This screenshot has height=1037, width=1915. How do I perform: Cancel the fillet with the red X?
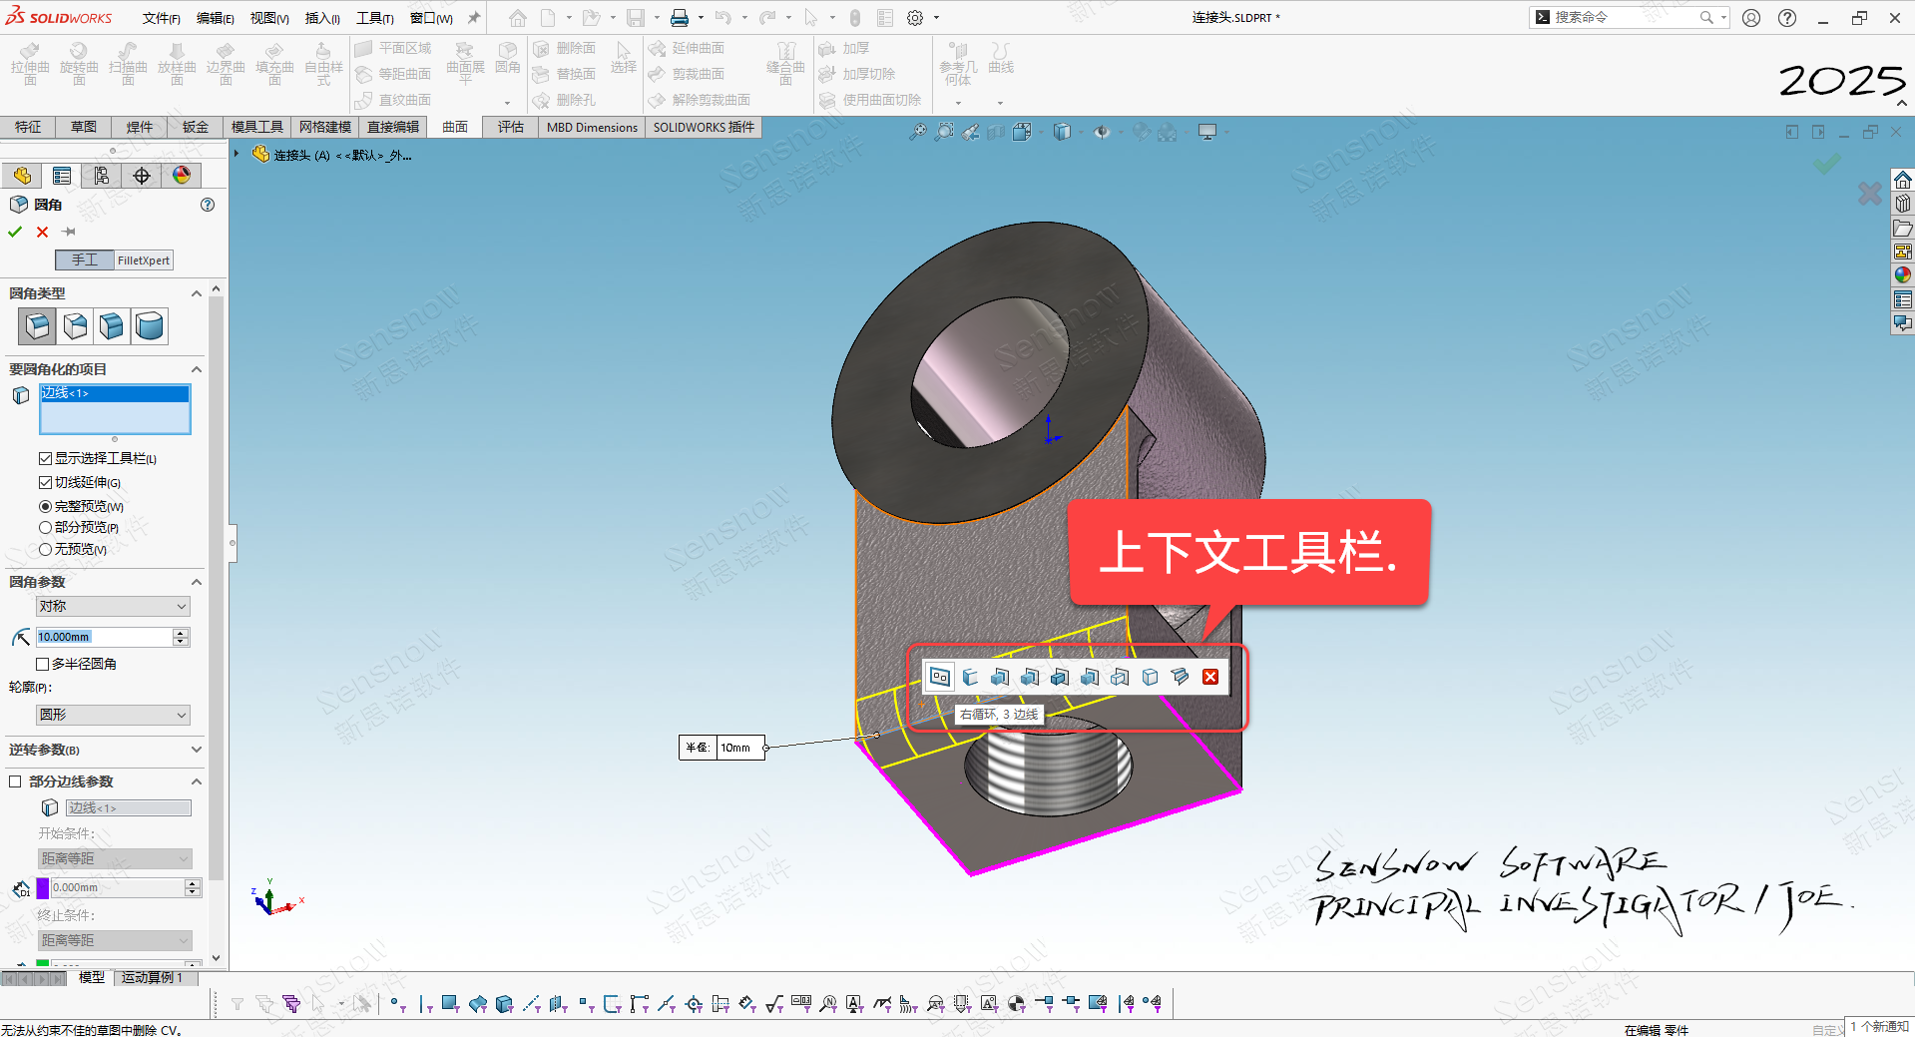coord(42,232)
